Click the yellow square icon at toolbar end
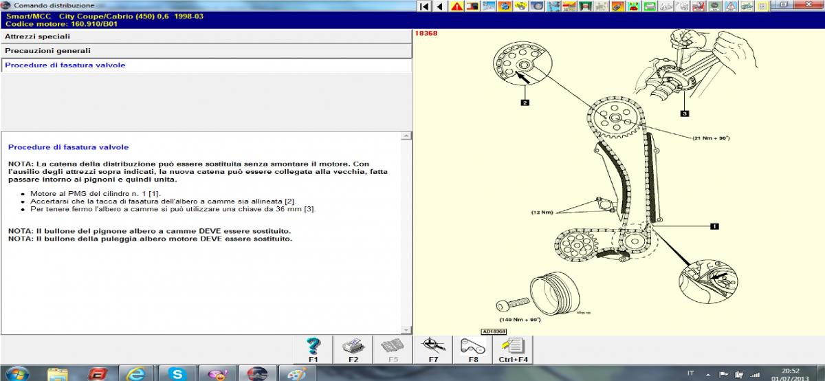 [x=761, y=6]
